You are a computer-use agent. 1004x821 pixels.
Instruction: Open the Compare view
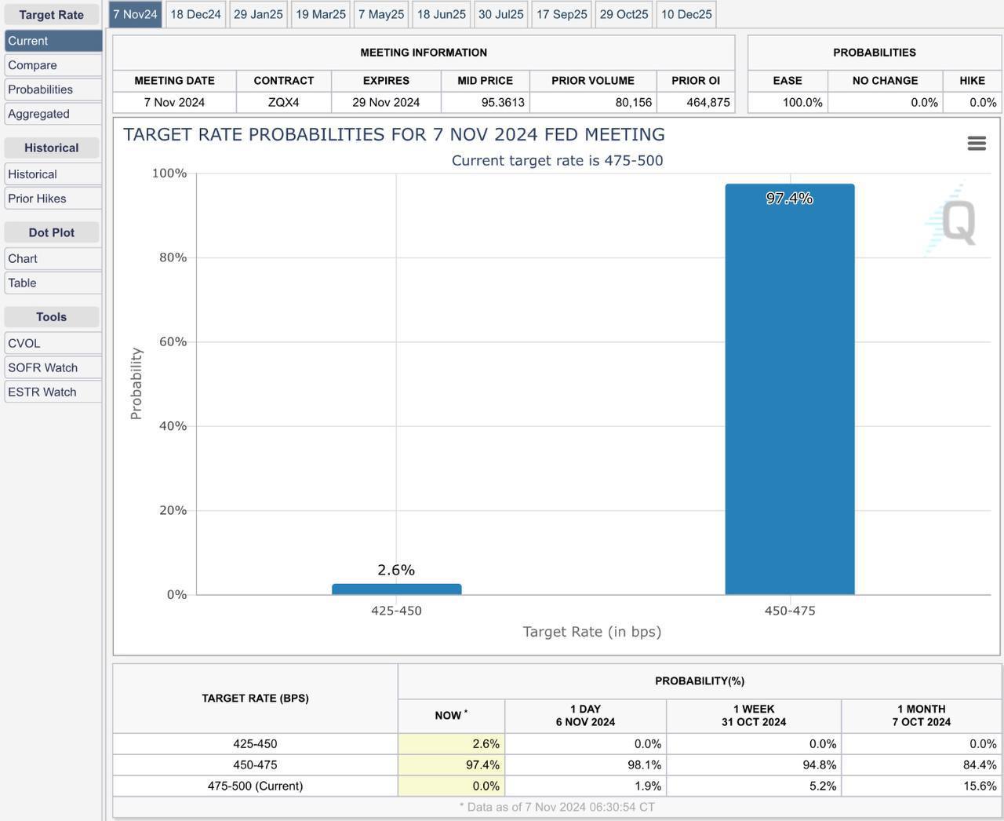coord(53,65)
